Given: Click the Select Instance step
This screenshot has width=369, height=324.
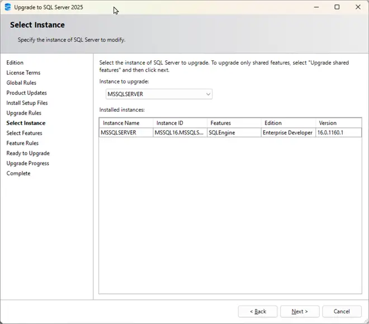Looking at the screenshot, I should 26,123.
